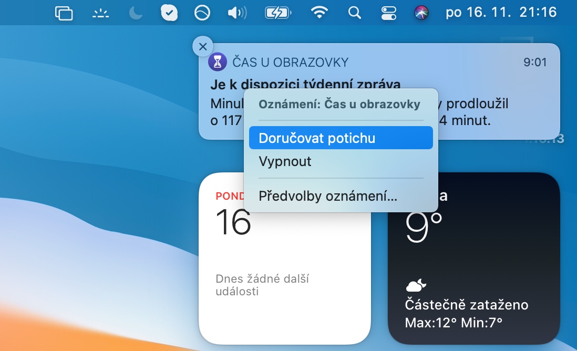This screenshot has width=577, height=351.
Task: Click Dnes žádné další události text
Action: click(262, 285)
